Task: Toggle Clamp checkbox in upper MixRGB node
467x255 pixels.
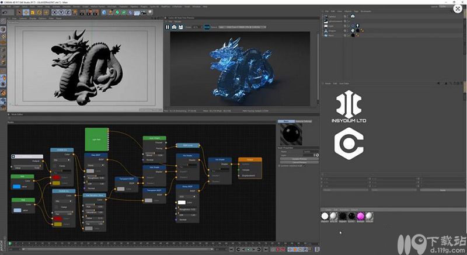Action: coord(55,166)
